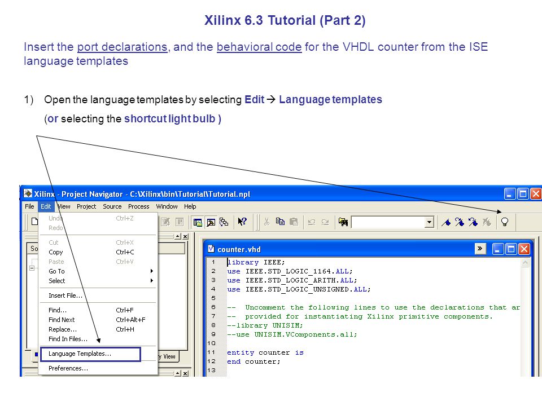Click the double-chevron button in counter.vhd title bar
This screenshot has width=542, height=406.
(x=480, y=248)
